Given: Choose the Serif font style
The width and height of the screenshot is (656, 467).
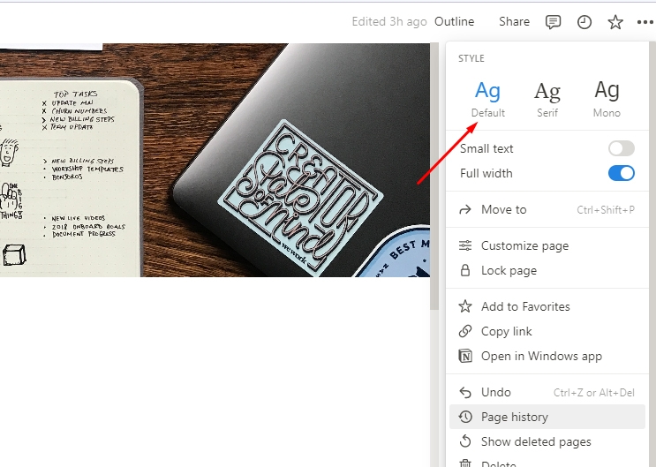Looking at the screenshot, I should point(547,98).
